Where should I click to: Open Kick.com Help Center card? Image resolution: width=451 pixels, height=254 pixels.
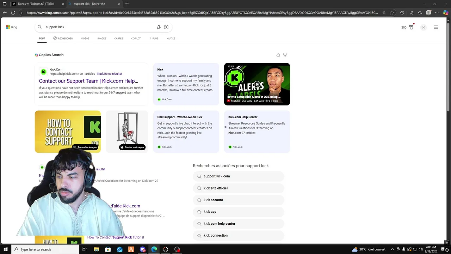click(257, 132)
